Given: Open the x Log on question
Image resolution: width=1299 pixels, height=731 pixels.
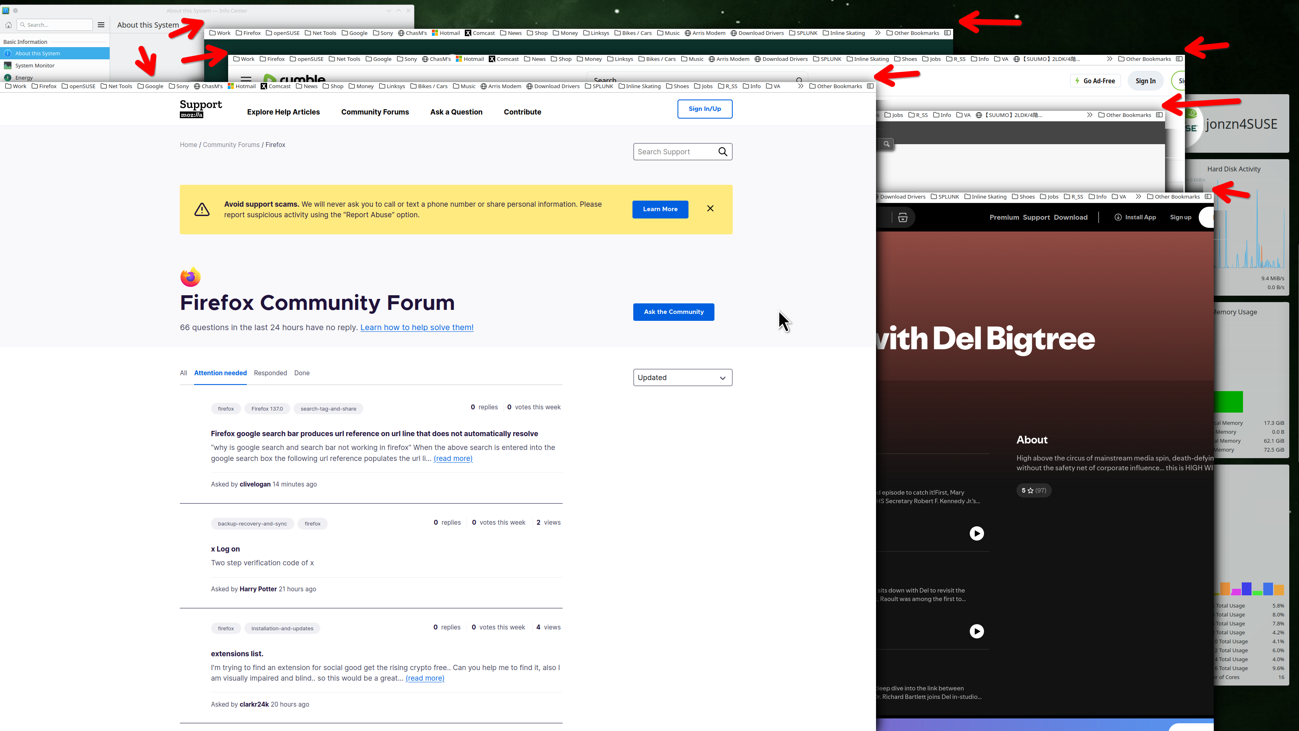Looking at the screenshot, I should coord(225,549).
